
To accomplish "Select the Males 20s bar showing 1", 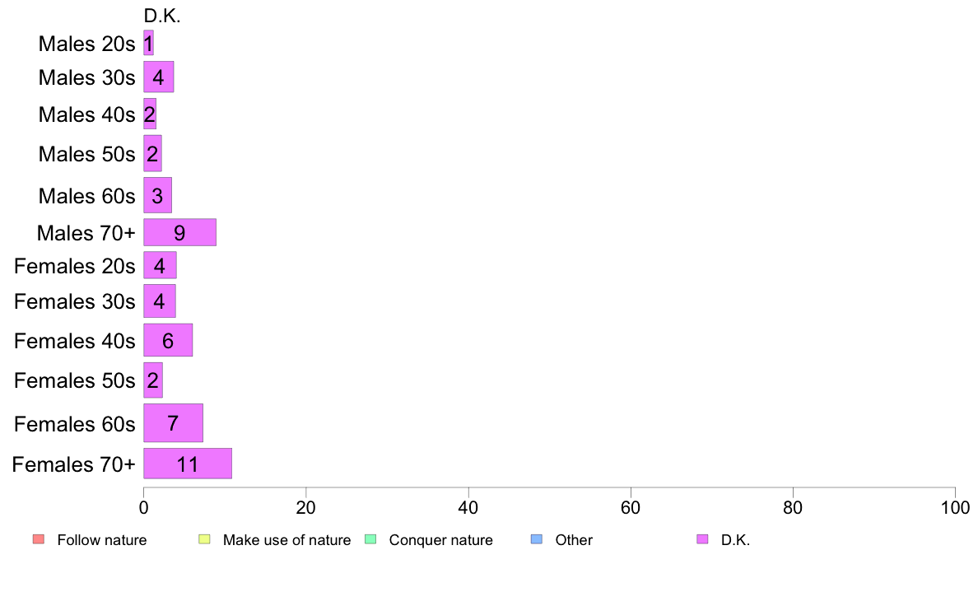I will click(148, 43).
